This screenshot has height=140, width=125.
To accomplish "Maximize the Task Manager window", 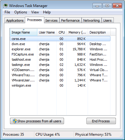I will 107,6.
